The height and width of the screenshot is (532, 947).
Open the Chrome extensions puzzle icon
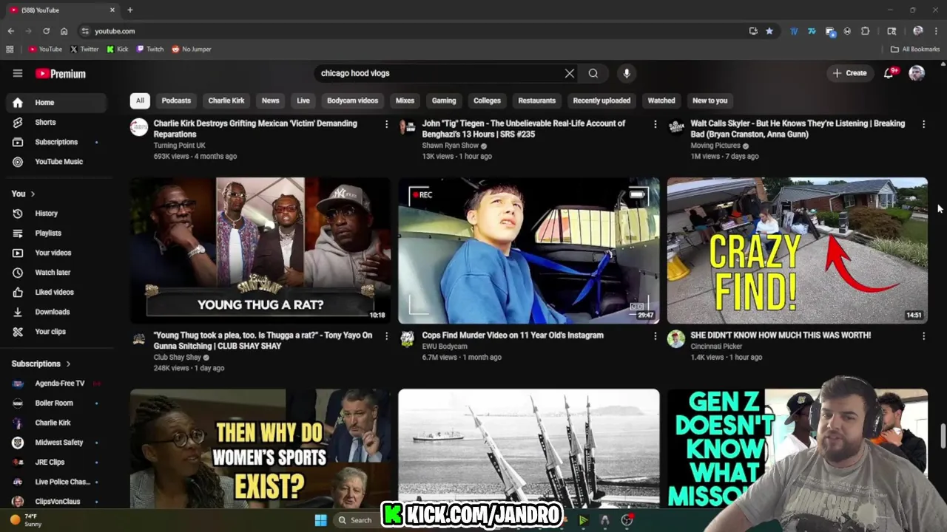(865, 31)
